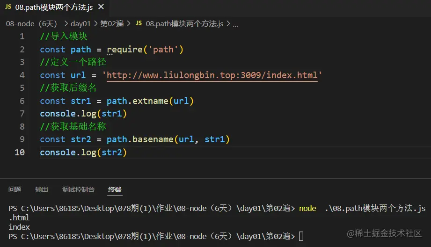Click the > separator after day01 breadcrumb
The height and width of the screenshot is (247, 431).
pos(95,24)
